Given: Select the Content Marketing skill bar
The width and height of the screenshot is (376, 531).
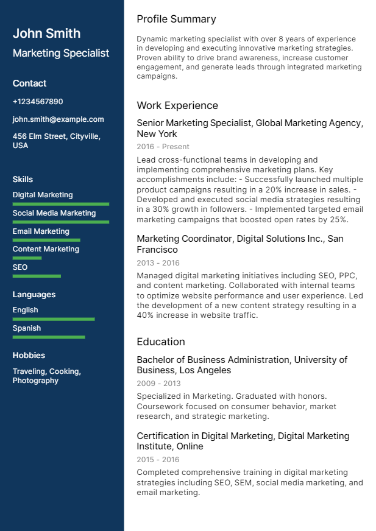Looking at the screenshot, I should [x=27, y=258].
